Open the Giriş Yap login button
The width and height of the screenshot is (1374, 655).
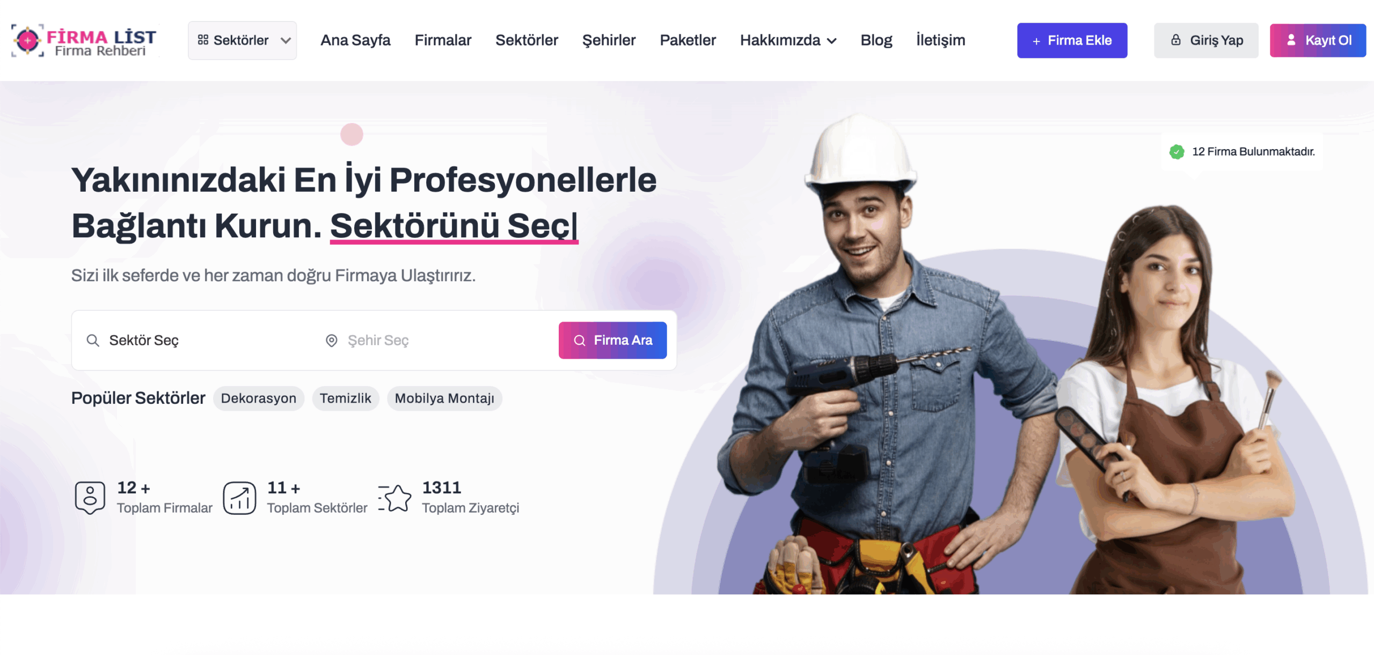[x=1206, y=40]
